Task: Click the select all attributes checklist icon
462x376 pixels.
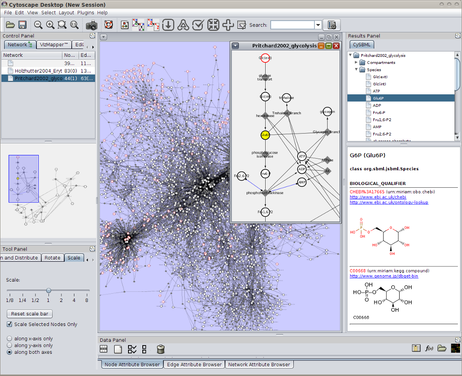Action: 132,349
